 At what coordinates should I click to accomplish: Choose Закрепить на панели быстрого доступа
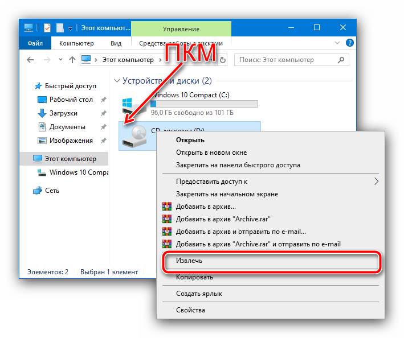click(271, 165)
